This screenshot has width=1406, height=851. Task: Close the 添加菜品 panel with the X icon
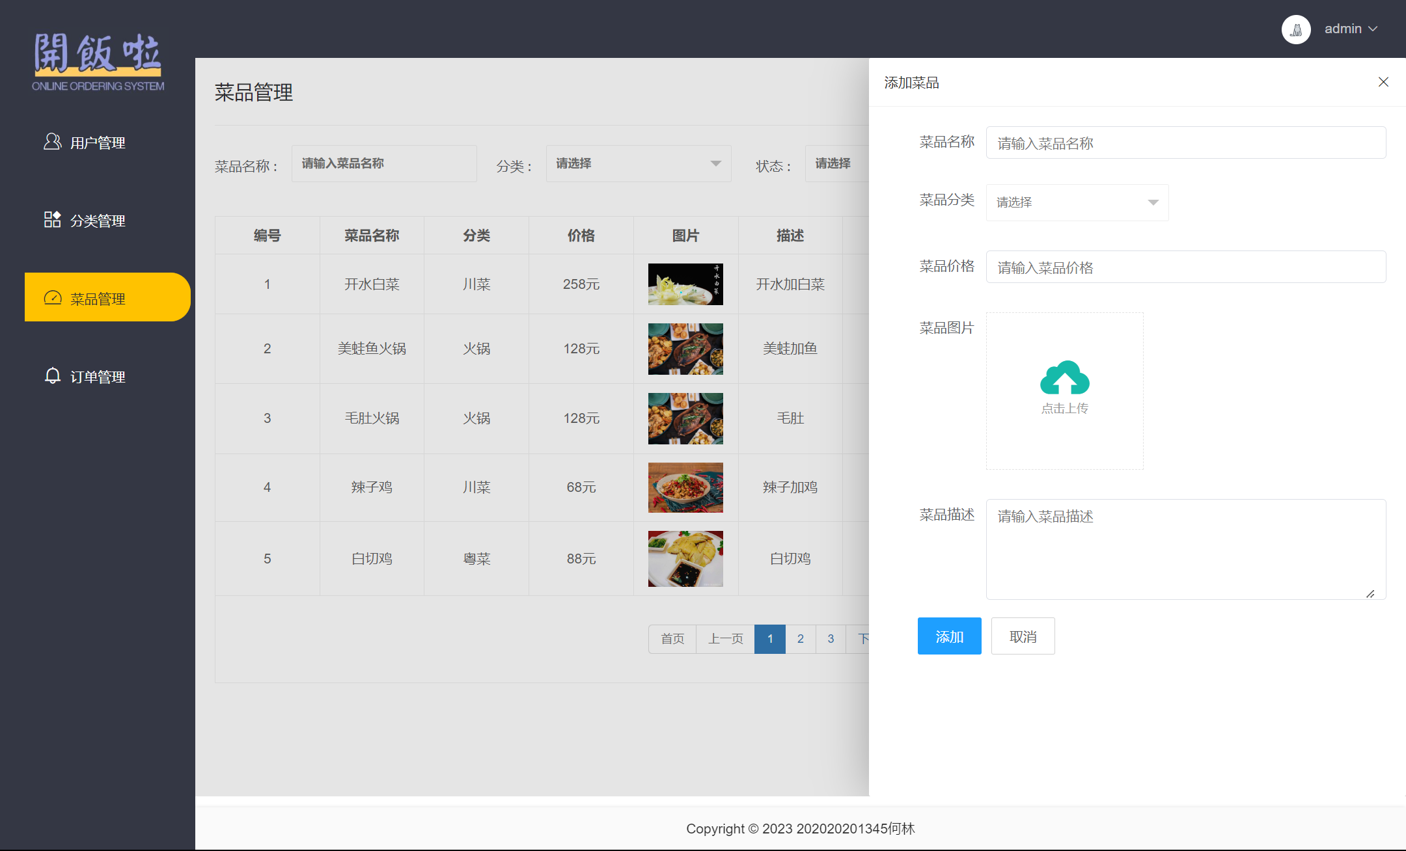tap(1383, 81)
